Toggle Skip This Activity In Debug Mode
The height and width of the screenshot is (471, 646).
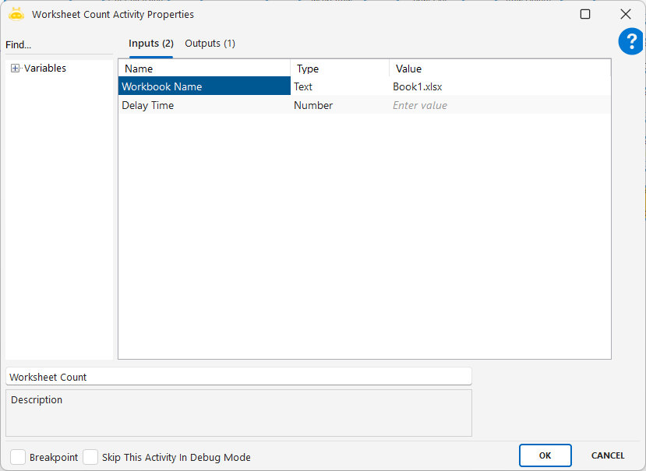click(90, 457)
